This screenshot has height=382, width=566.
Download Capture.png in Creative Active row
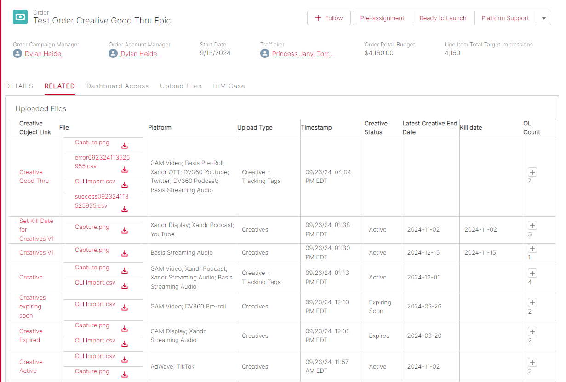(x=125, y=375)
